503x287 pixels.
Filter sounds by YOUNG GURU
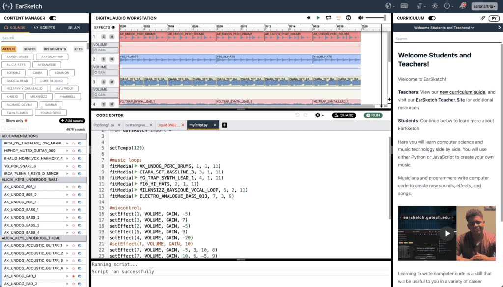(51, 113)
